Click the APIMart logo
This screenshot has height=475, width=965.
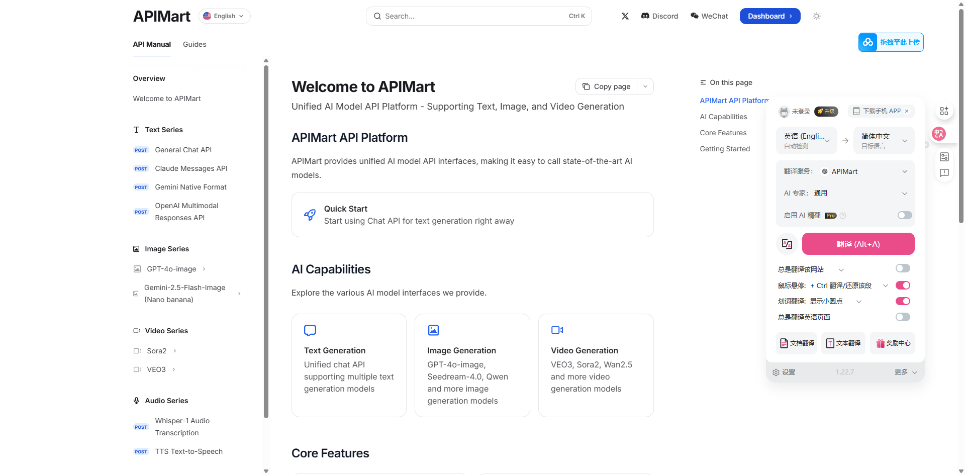[x=162, y=16]
